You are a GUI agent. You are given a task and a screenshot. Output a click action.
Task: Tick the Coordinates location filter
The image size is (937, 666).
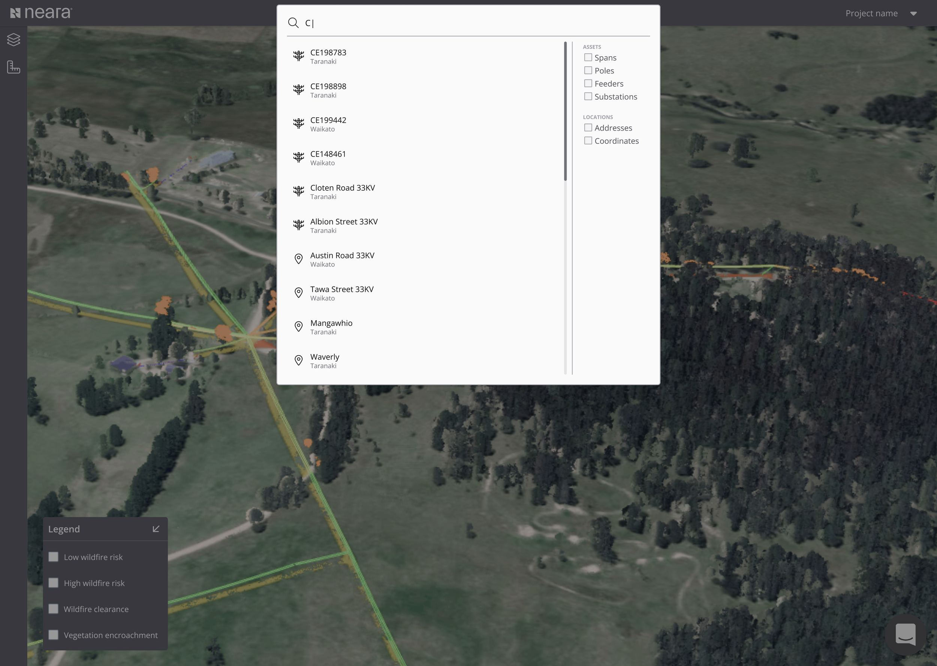[588, 141]
